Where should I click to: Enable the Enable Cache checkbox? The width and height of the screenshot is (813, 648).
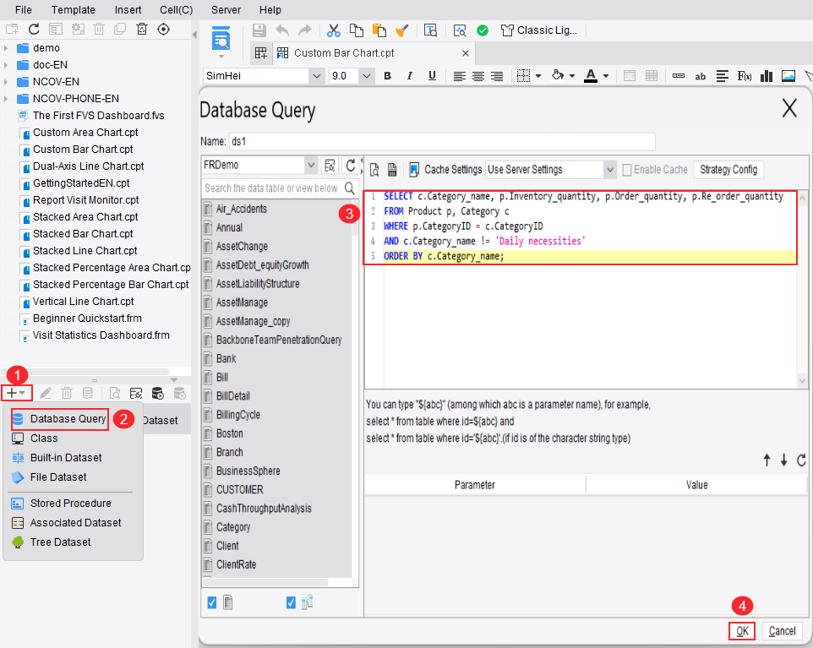[x=627, y=170]
